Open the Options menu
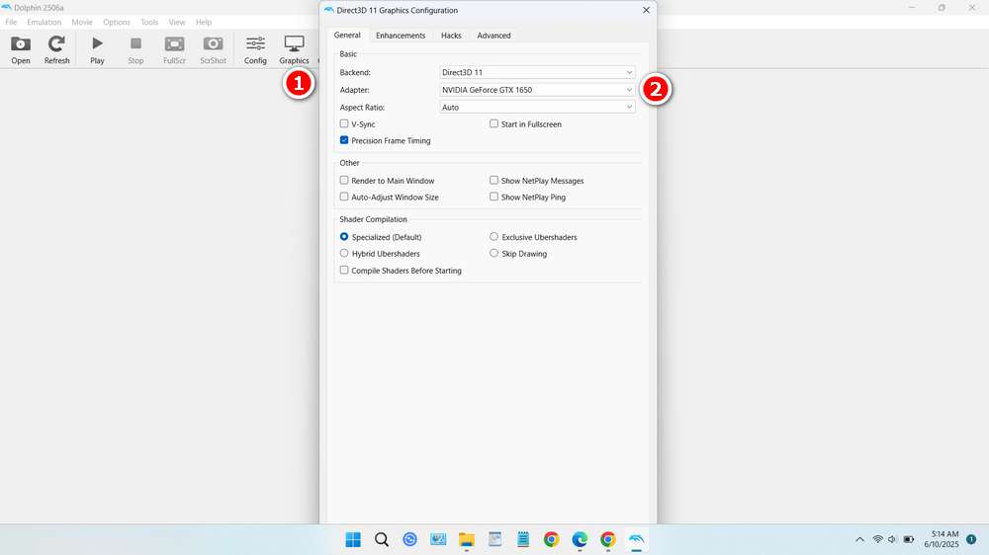The width and height of the screenshot is (989, 555). coord(117,22)
